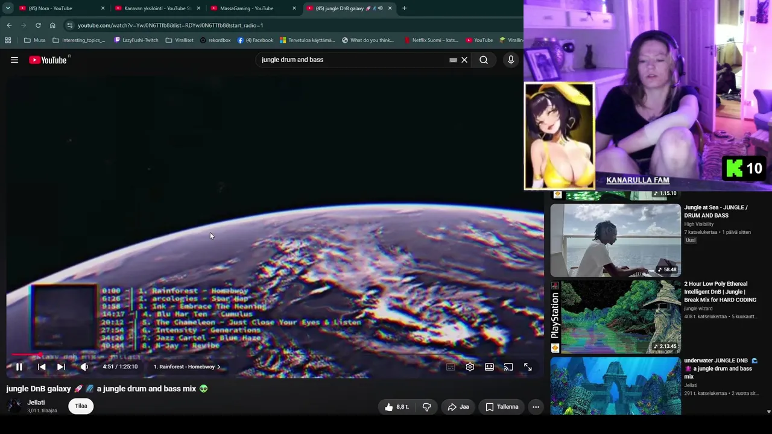Focus the YouTube search field

[x=353, y=60]
